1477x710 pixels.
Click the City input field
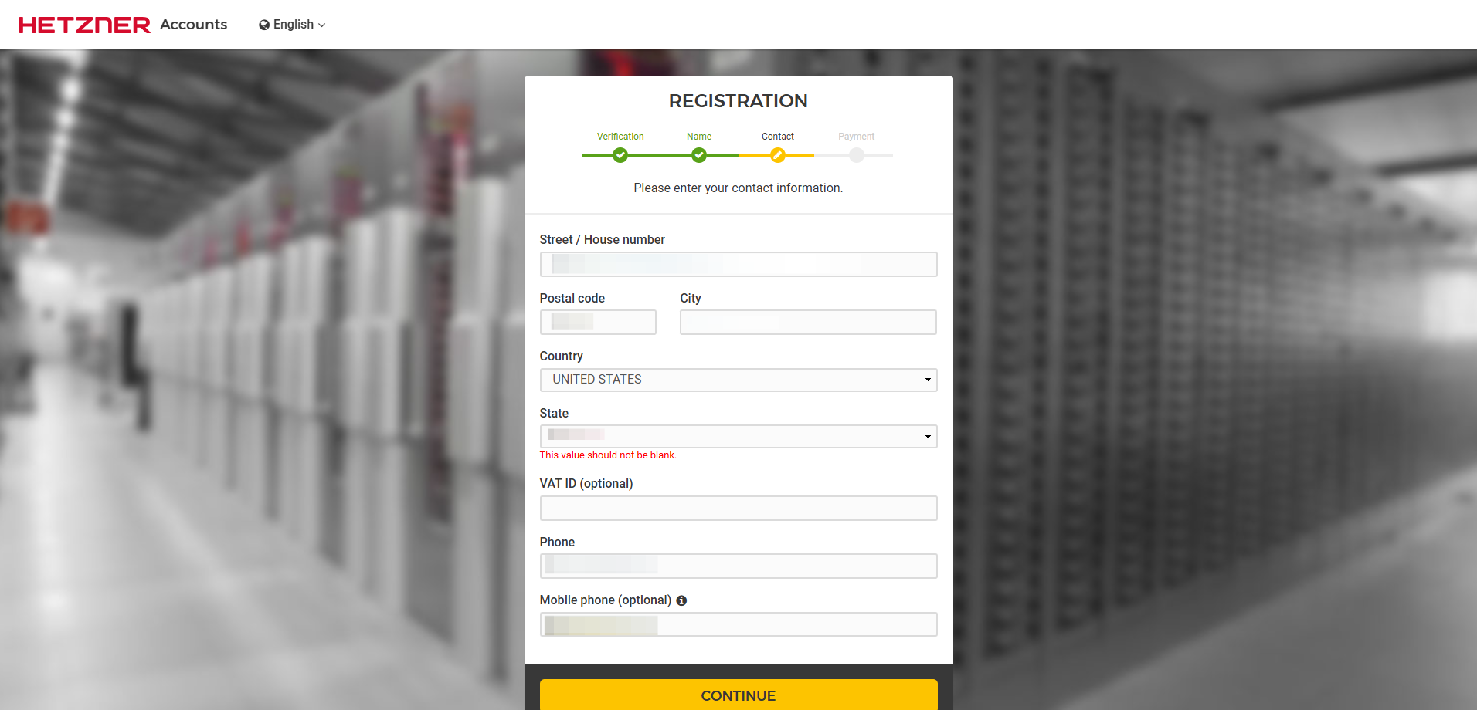807,322
